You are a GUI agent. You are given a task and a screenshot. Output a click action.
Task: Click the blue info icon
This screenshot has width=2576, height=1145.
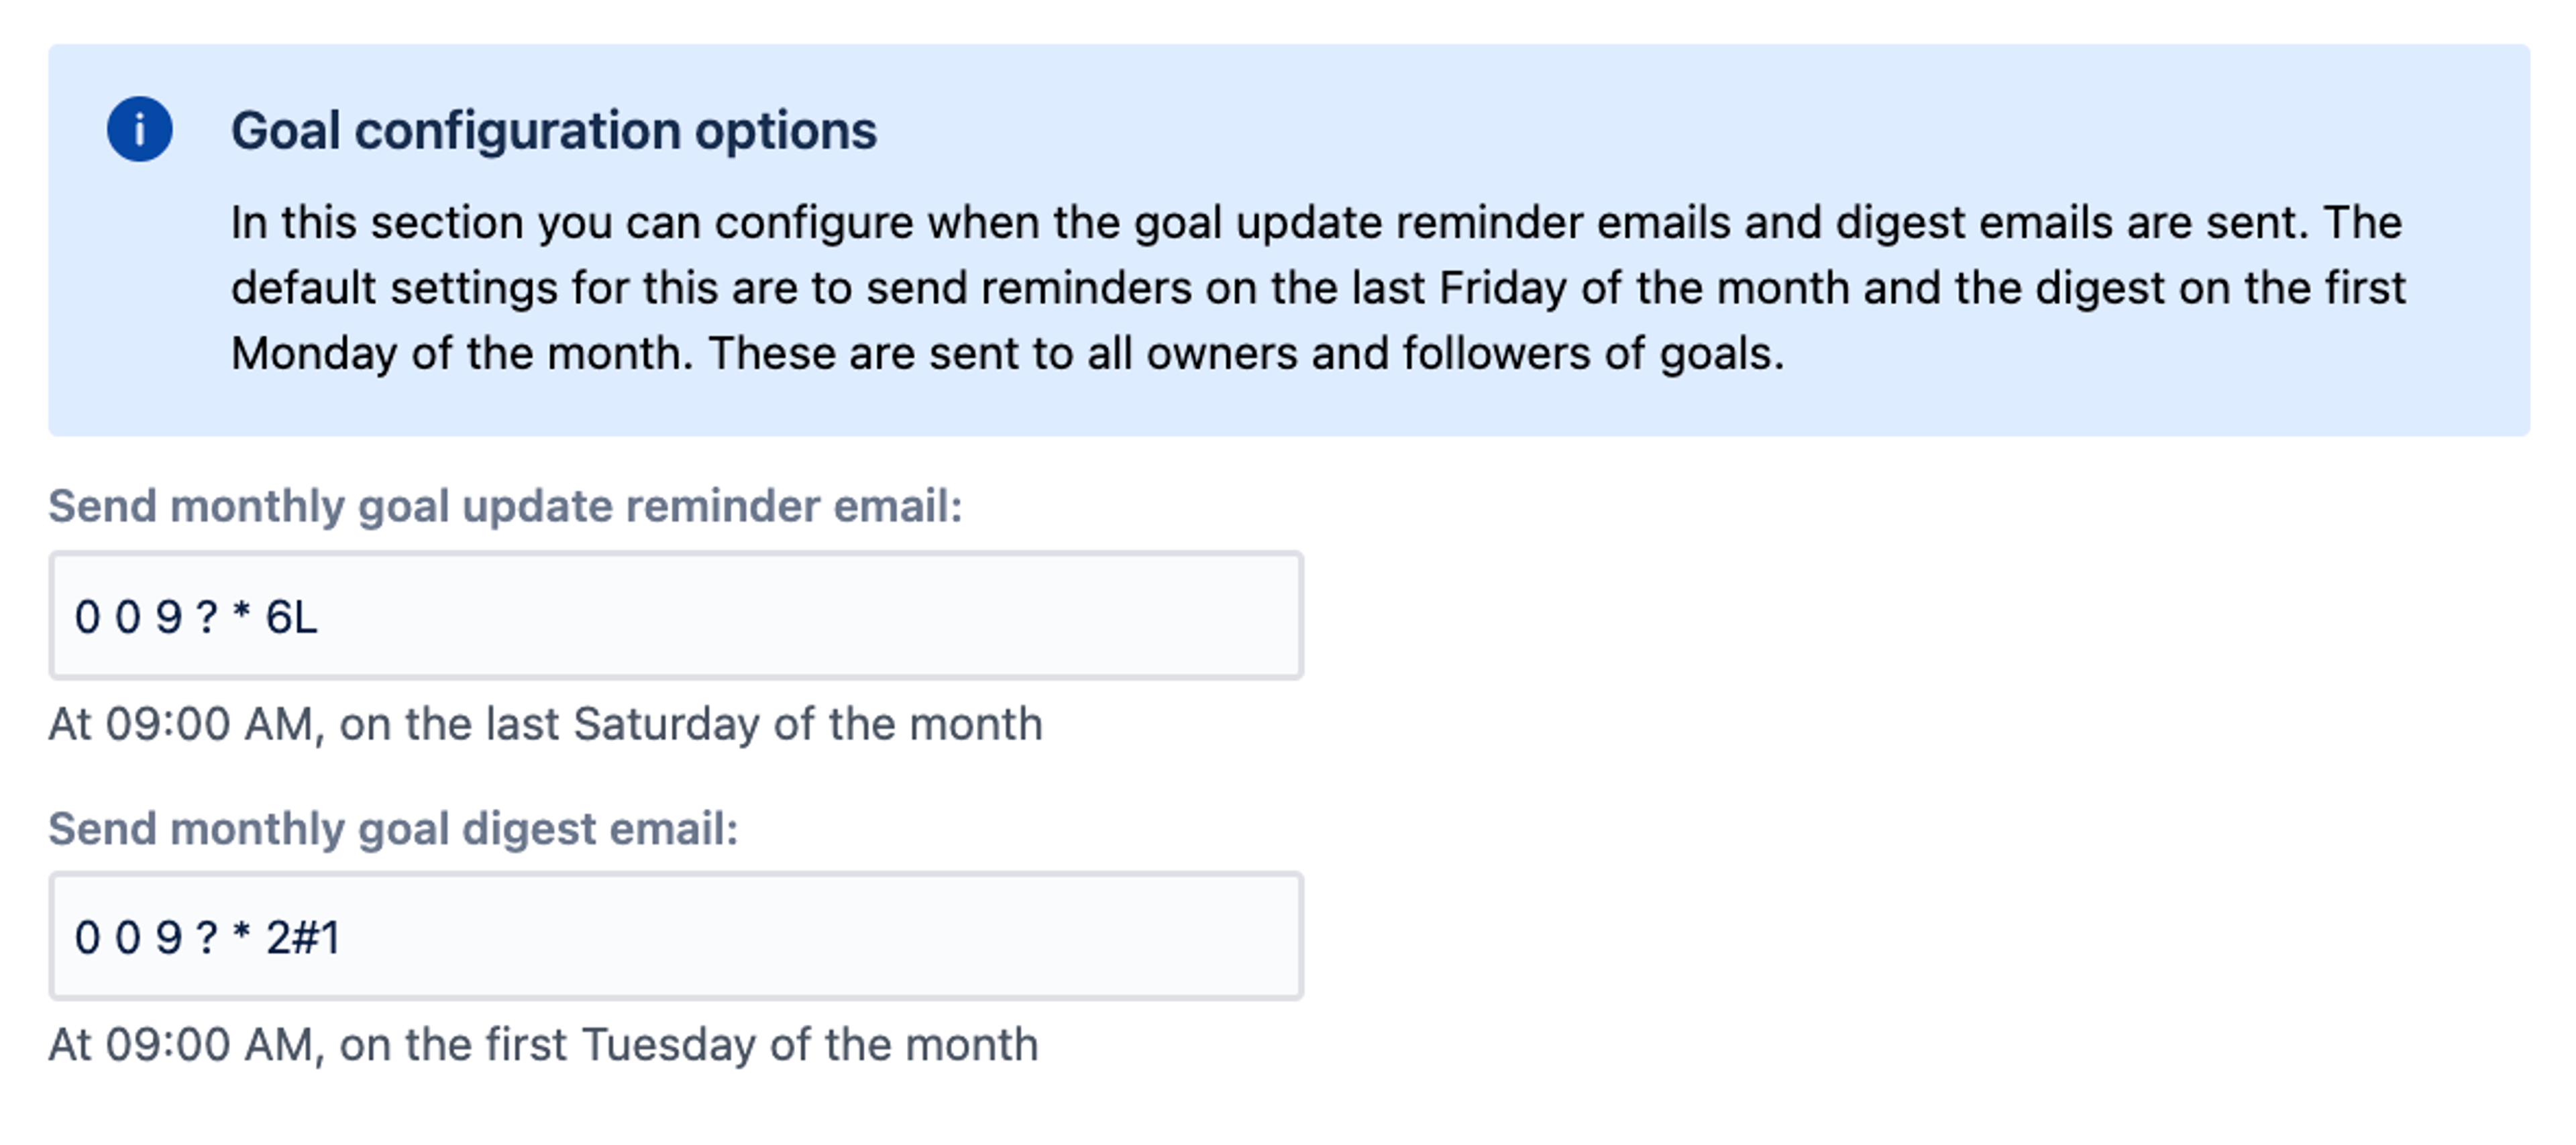(x=139, y=130)
